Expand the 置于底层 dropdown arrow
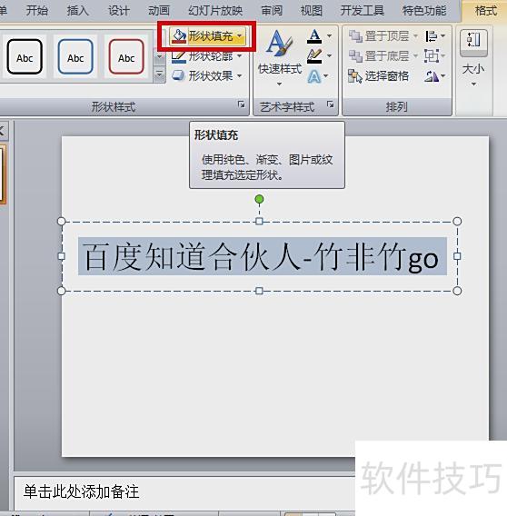The width and height of the screenshot is (507, 516). coord(415,56)
